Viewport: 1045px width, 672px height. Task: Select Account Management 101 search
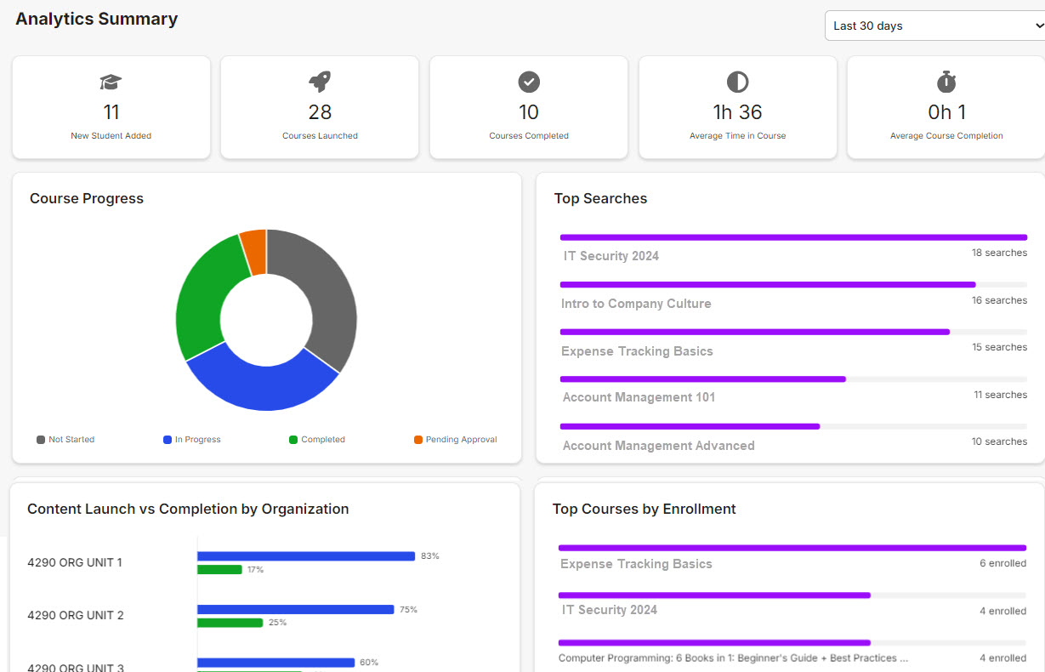[x=639, y=397]
